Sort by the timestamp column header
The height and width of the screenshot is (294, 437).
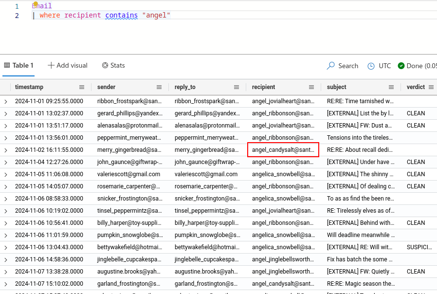point(29,87)
